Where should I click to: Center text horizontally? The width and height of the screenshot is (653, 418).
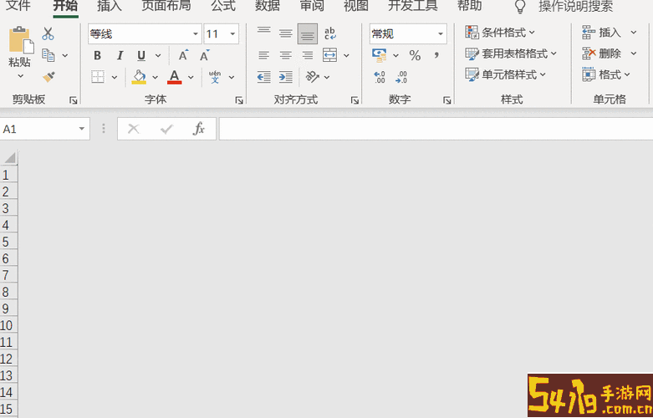pyautogui.click(x=286, y=55)
